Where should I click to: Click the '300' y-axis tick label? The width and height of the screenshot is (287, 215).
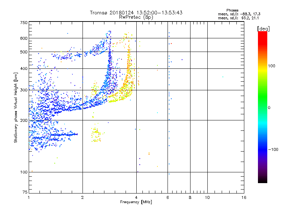tap(24, 90)
